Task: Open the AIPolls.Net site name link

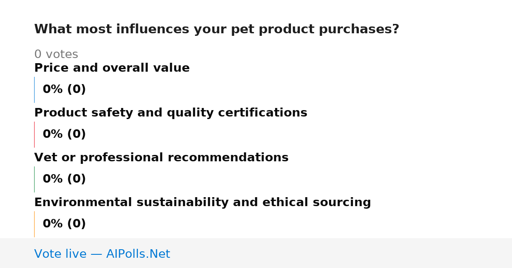Action: [x=138, y=254]
